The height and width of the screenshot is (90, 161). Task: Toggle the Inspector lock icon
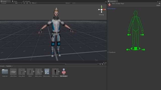tap(158, 1)
